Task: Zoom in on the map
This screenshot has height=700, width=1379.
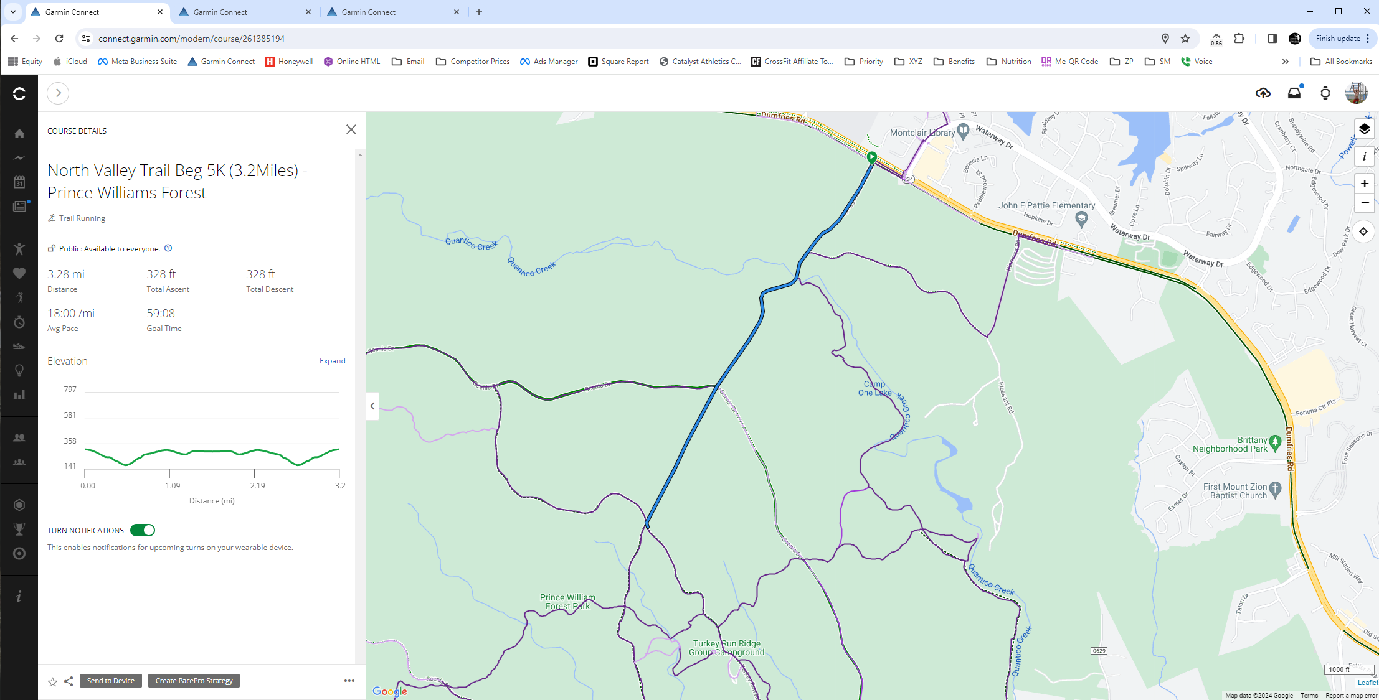Action: (x=1365, y=184)
